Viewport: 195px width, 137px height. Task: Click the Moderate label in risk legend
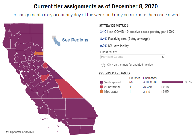(111, 92)
